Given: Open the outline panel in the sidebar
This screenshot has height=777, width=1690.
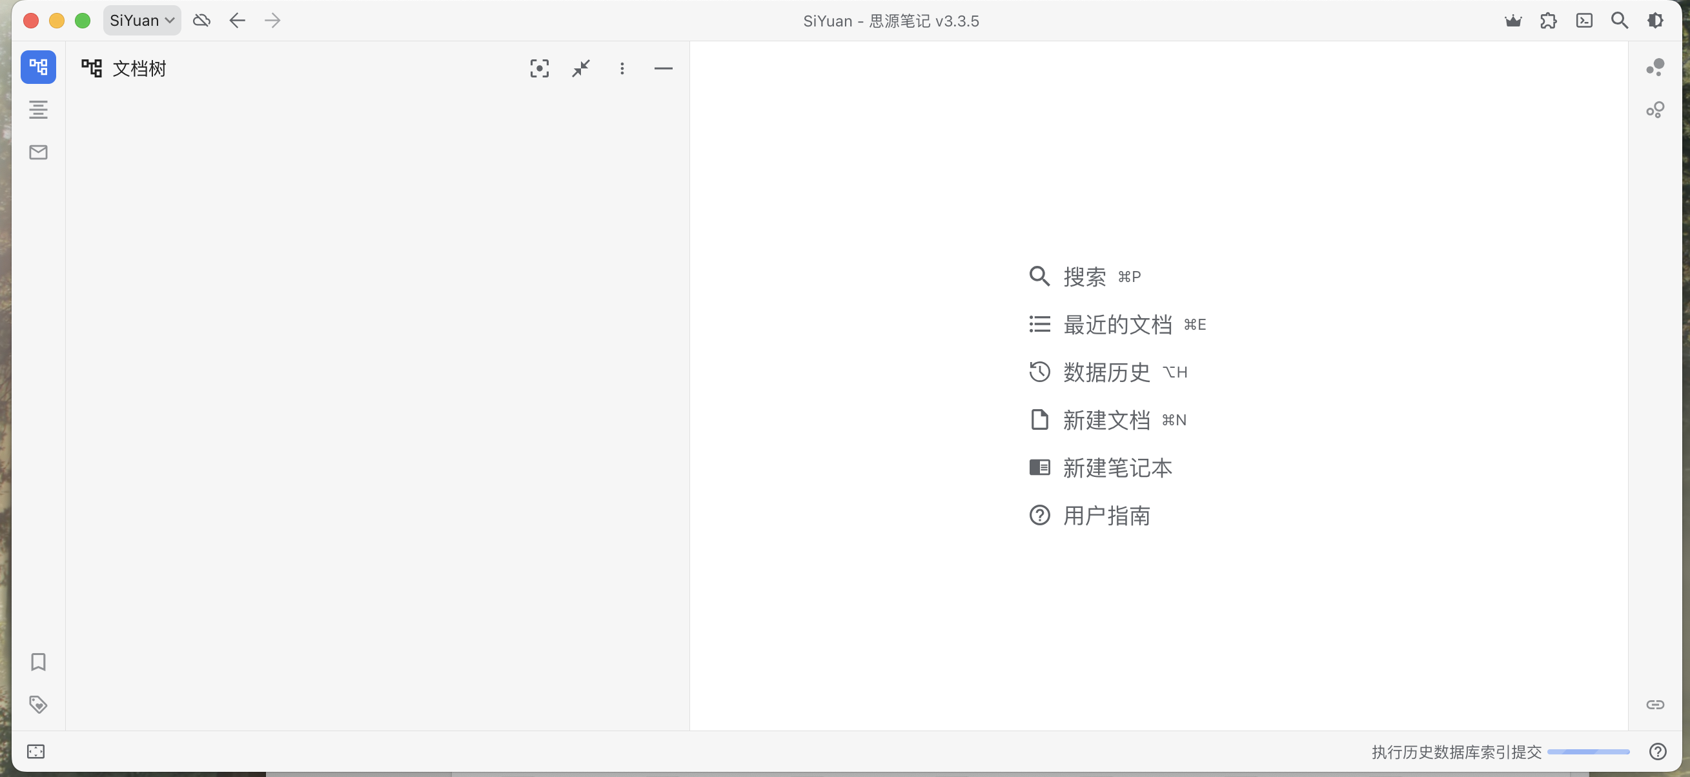Looking at the screenshot, I should (x=38, y=110).
